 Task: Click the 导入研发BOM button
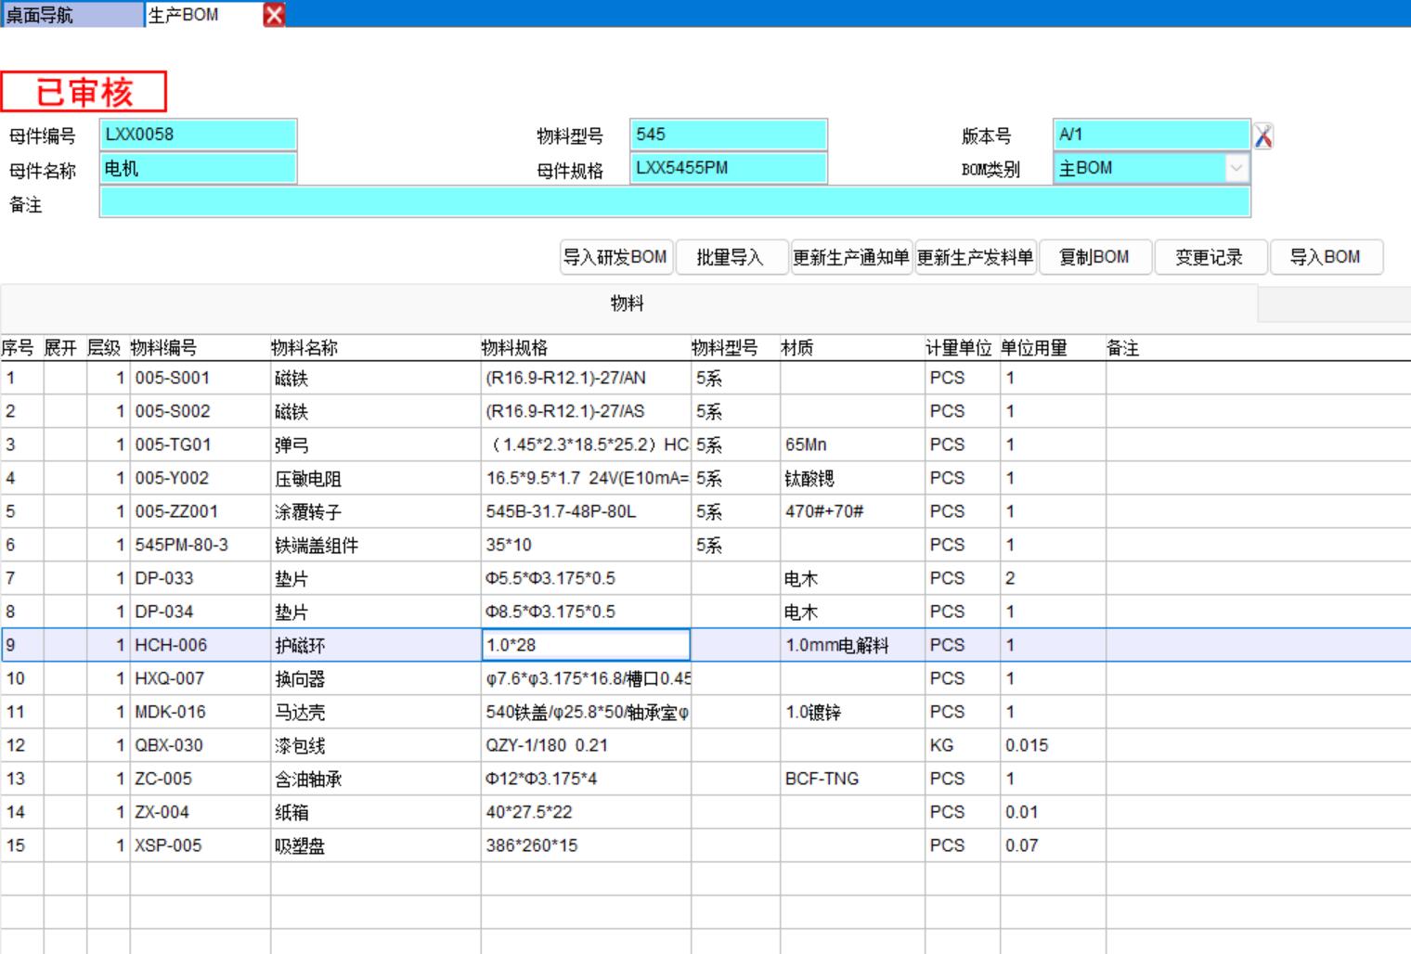[615, 257]
